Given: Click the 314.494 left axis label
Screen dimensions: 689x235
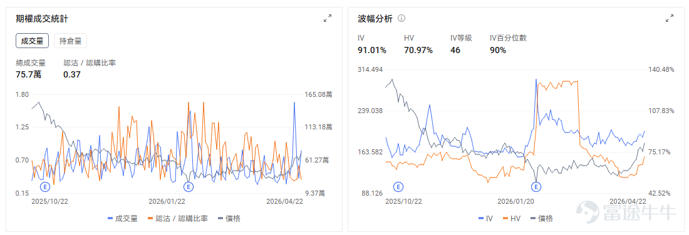Looking at the screenshot, I should click(371, 70).
